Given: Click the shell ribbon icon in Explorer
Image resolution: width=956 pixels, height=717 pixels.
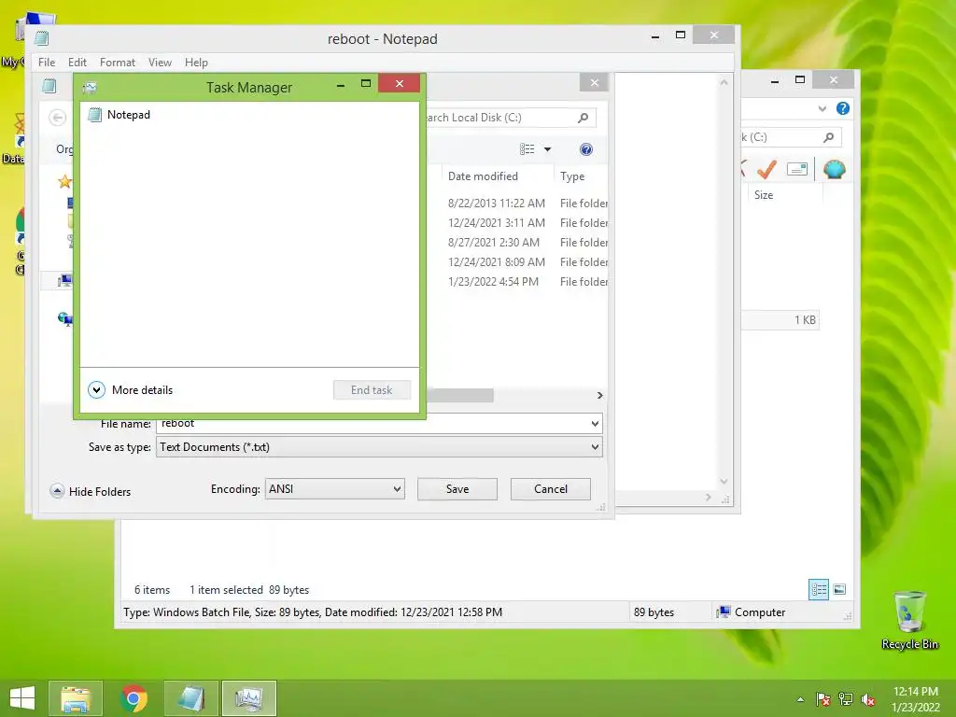Looking at the screenshot, I should 834,169.
